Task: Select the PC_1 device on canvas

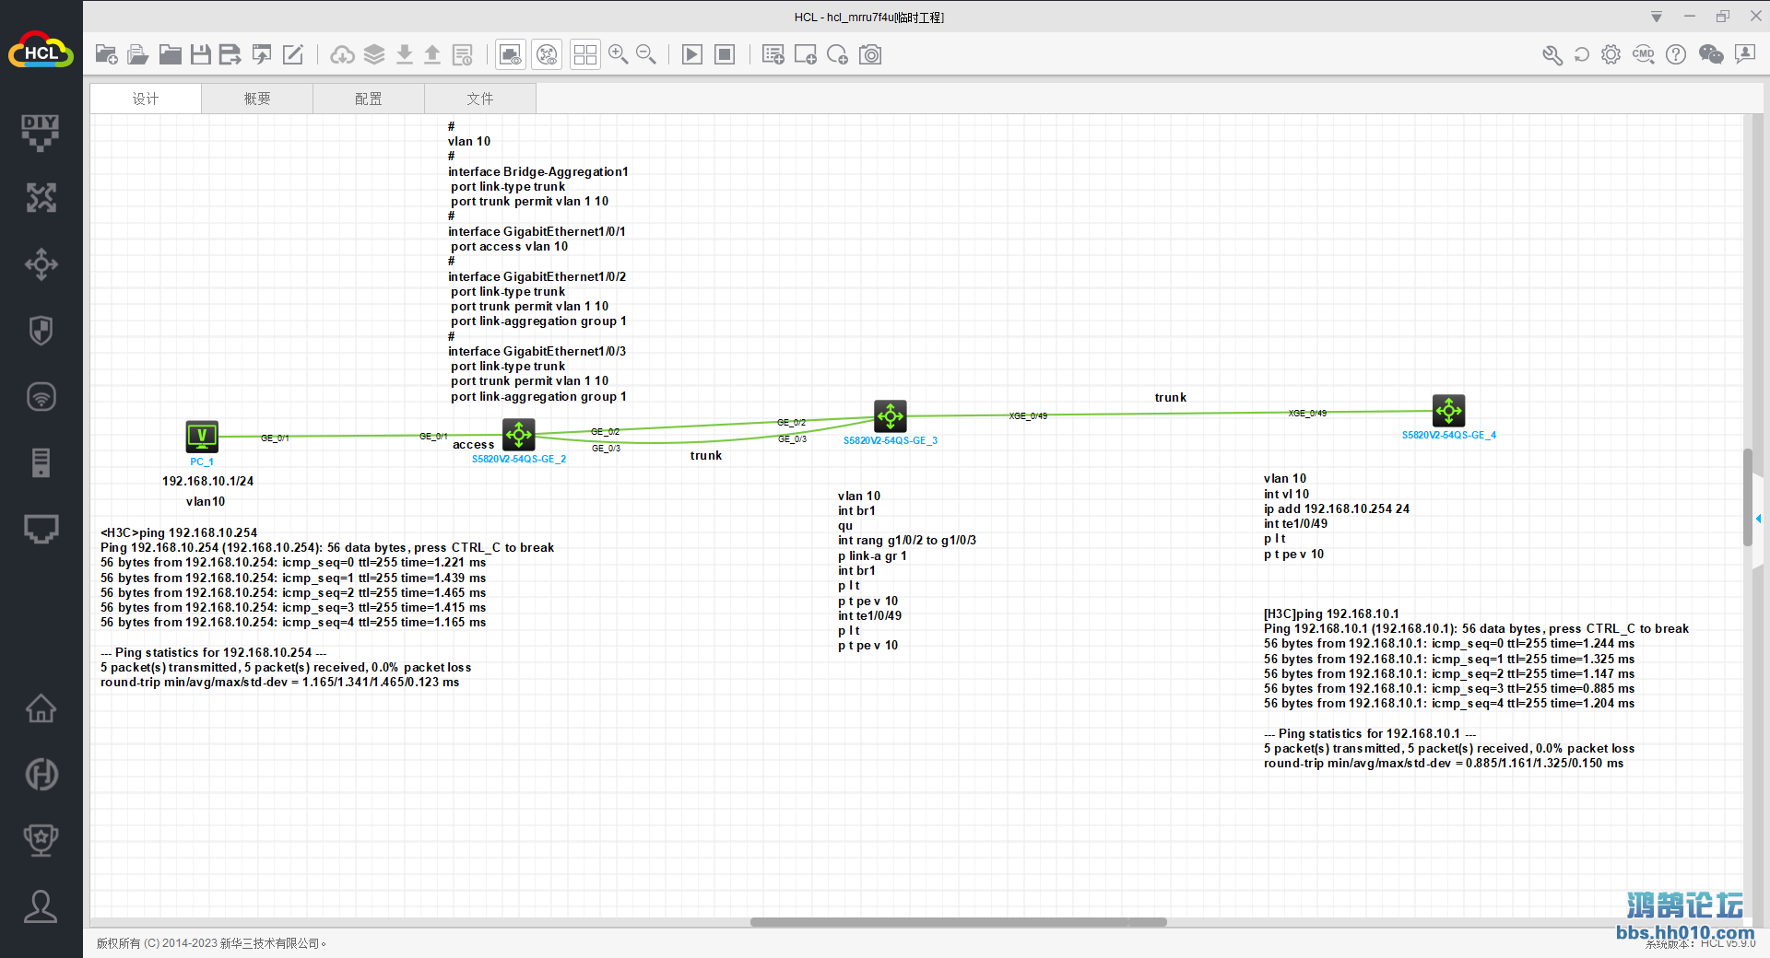Action: tap(202, 437)
